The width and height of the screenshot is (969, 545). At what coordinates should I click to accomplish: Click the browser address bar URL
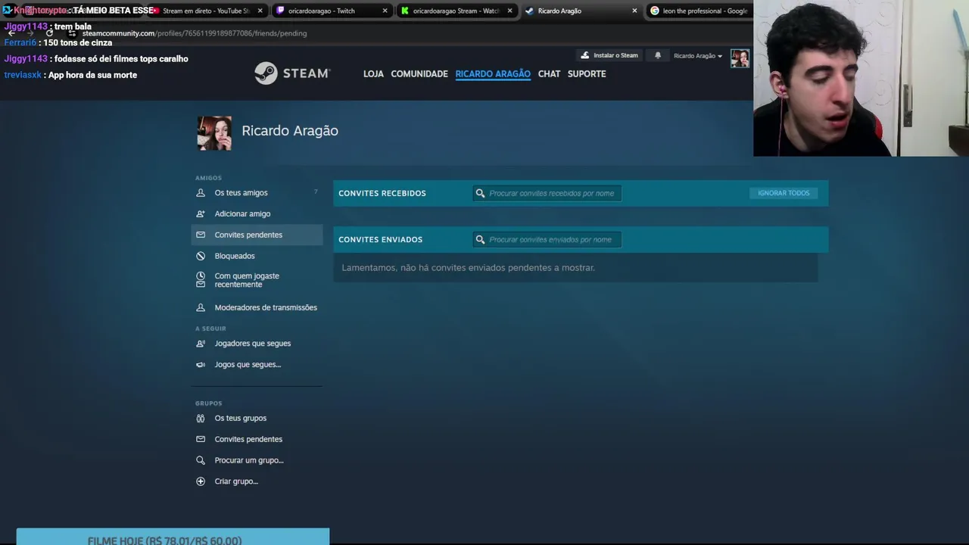point(194,33)
